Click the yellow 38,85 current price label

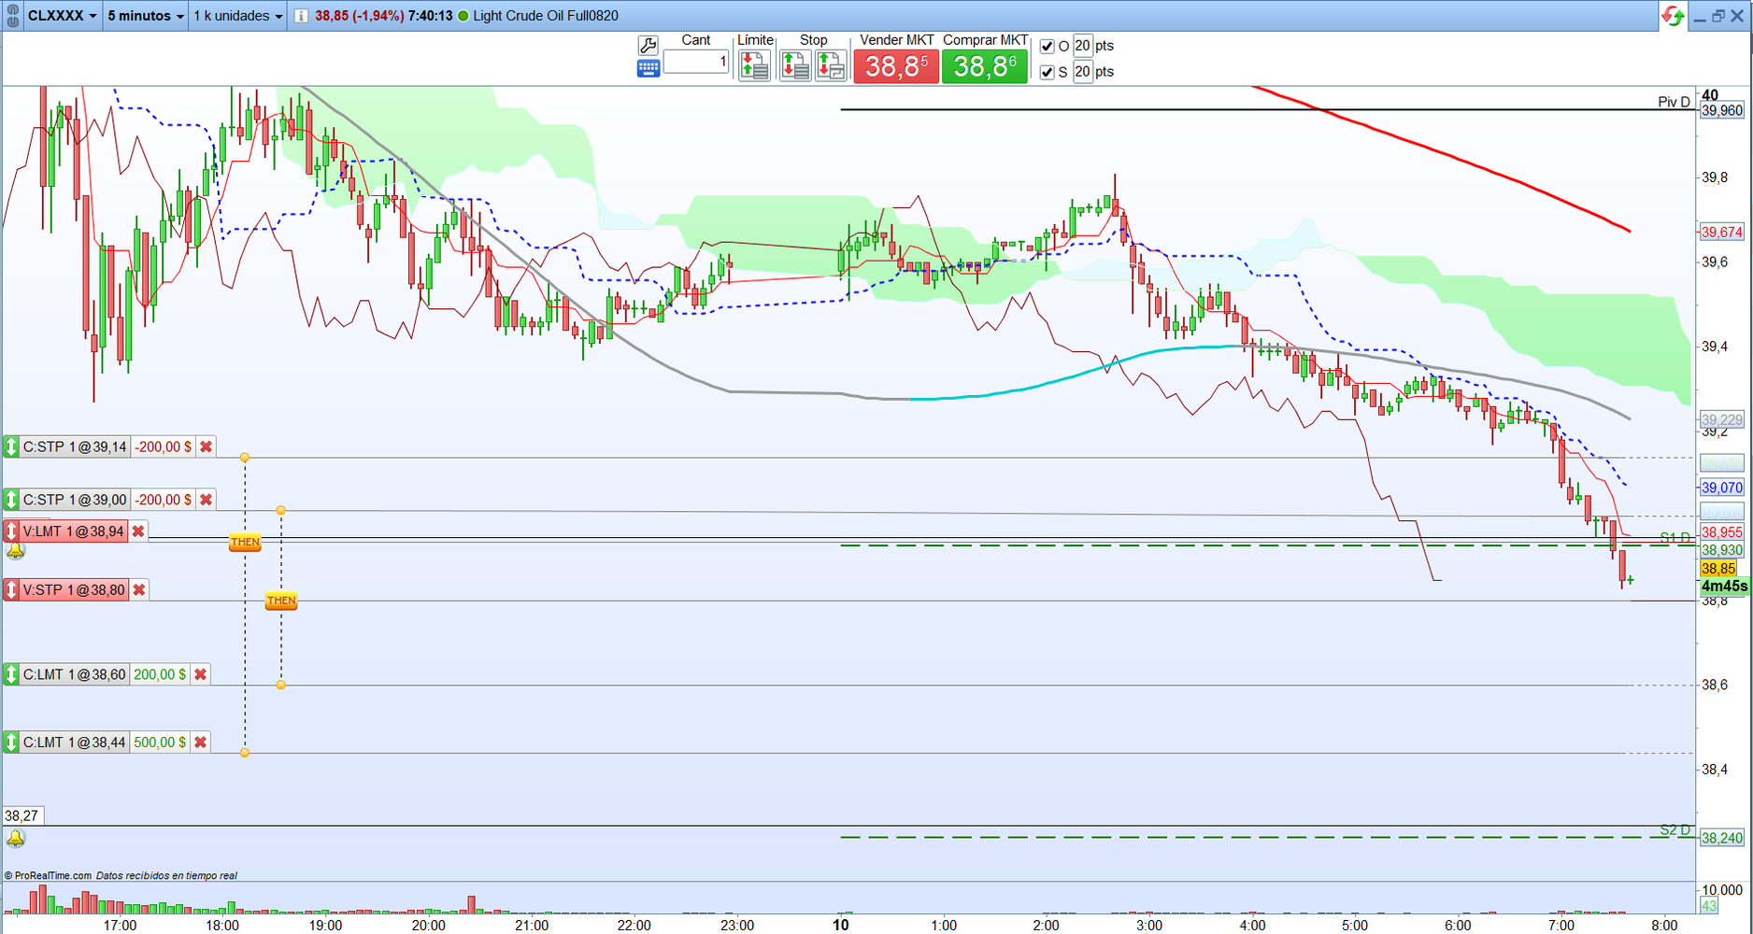pos(1719,568)
